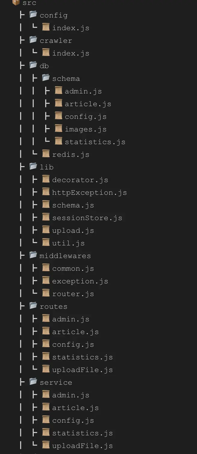Open statistics.js in the schema folder

coord(95,142)
